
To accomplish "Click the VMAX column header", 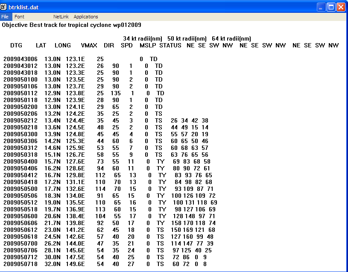I will click(89, 45).
